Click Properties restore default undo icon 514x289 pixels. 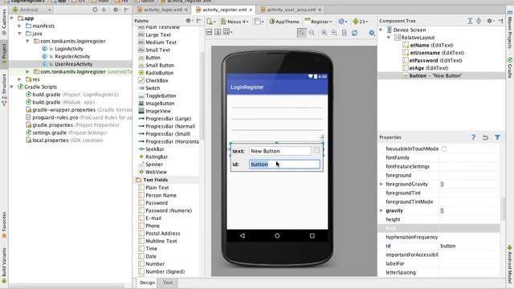485,137
